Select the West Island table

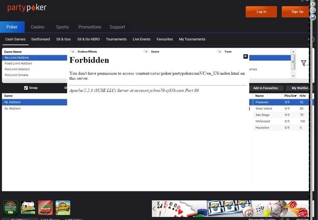point(281,109)
